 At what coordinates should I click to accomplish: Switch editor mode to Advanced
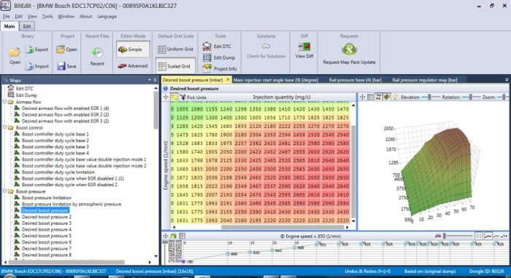coord(133,65)
